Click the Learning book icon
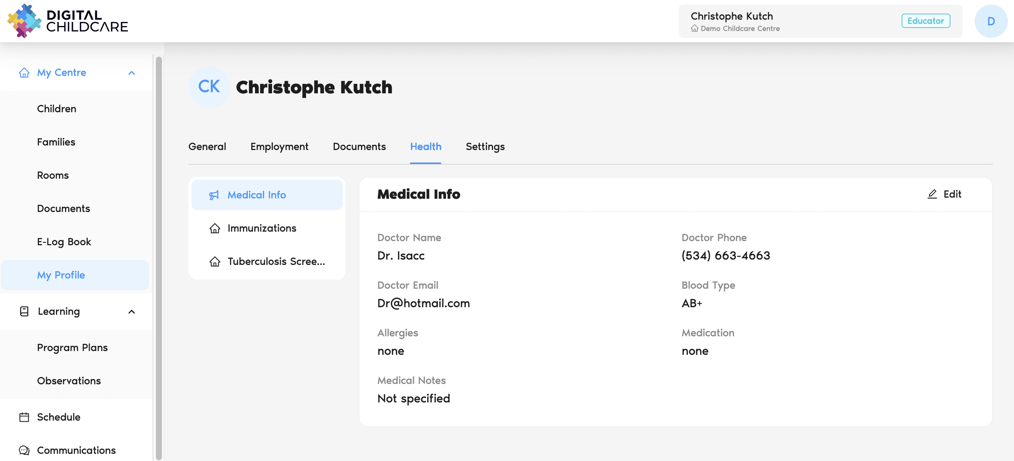Image resolution: width=1014 pixels, height=461 pixels. (x=25, y=311)
